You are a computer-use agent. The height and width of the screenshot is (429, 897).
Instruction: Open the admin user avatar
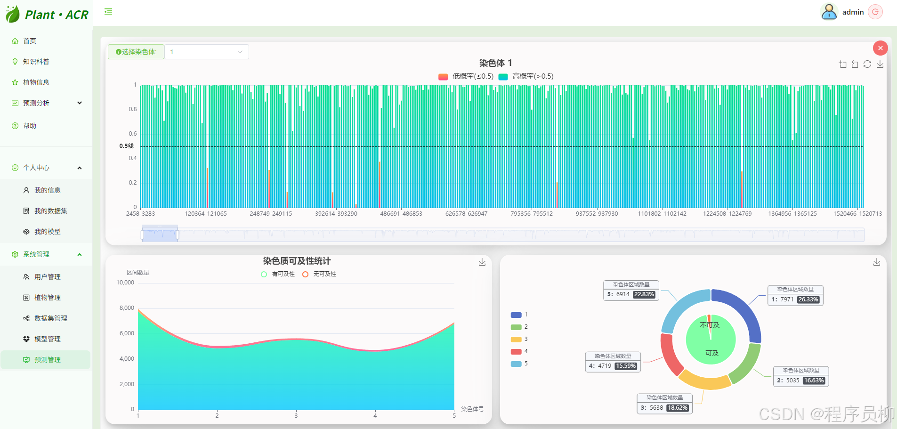click(x=829, y=12)
